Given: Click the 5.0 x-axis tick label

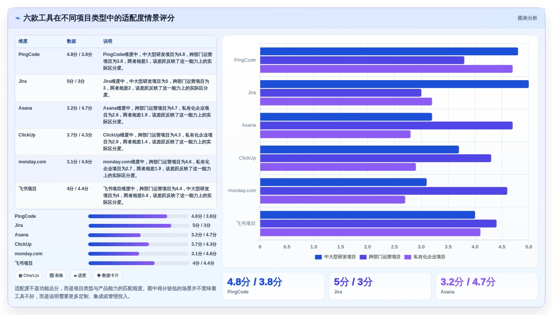Looking at the screenshot, I should click(528, 247).
